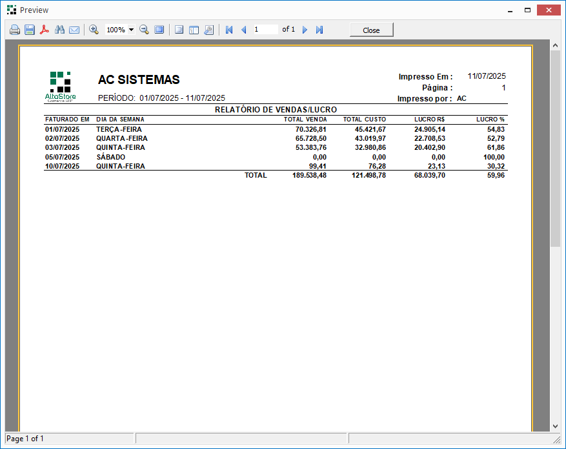Click the 43.019,97 total custo value

pyautogui.click(x=370, y=138)
